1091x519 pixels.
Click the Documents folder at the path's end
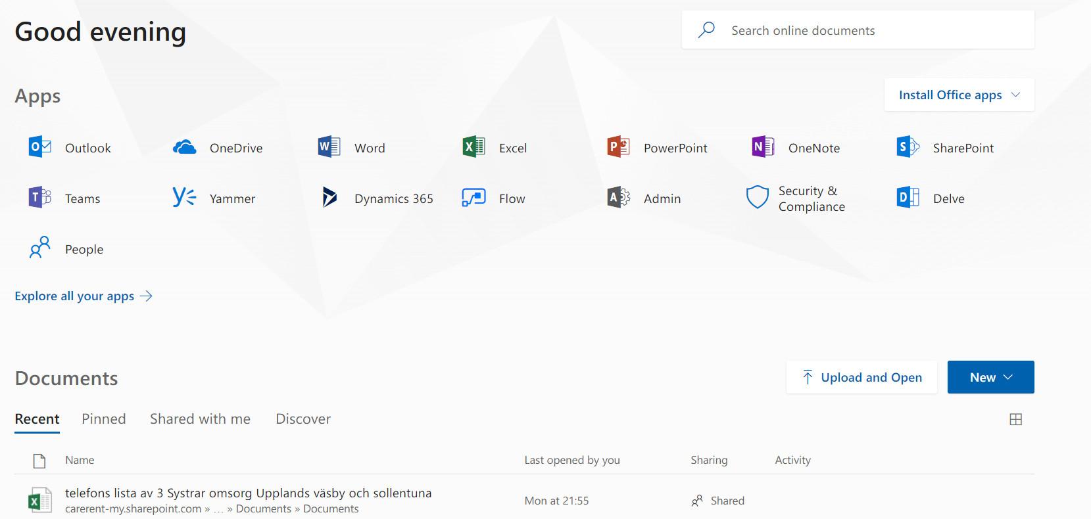point(331,509)
